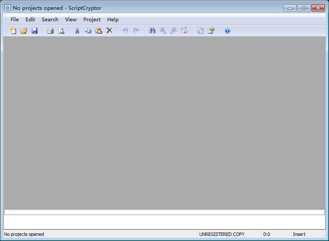
Task: Find previous with binoculars left-arrow icon
Action: (x=174, y=31)
